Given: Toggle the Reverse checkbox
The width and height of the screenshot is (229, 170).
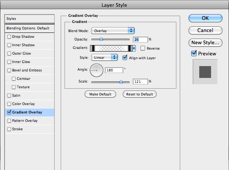Looking at the screenshot, I should coord(142,48).
